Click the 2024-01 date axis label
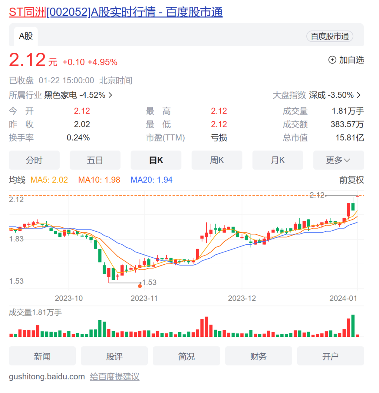Viewport: 379px width, 393px height. pyautogui.click(x=343, y=298)
